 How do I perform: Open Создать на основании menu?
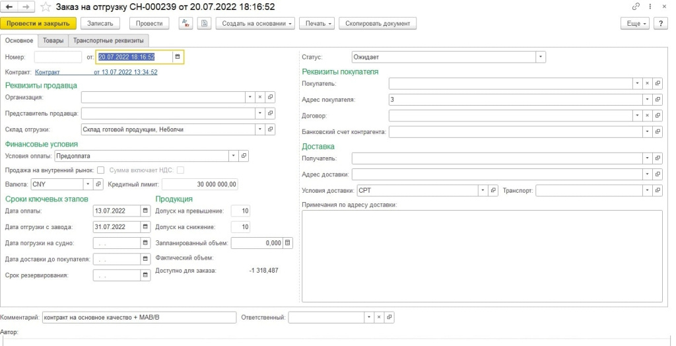[x=255, y=23]
